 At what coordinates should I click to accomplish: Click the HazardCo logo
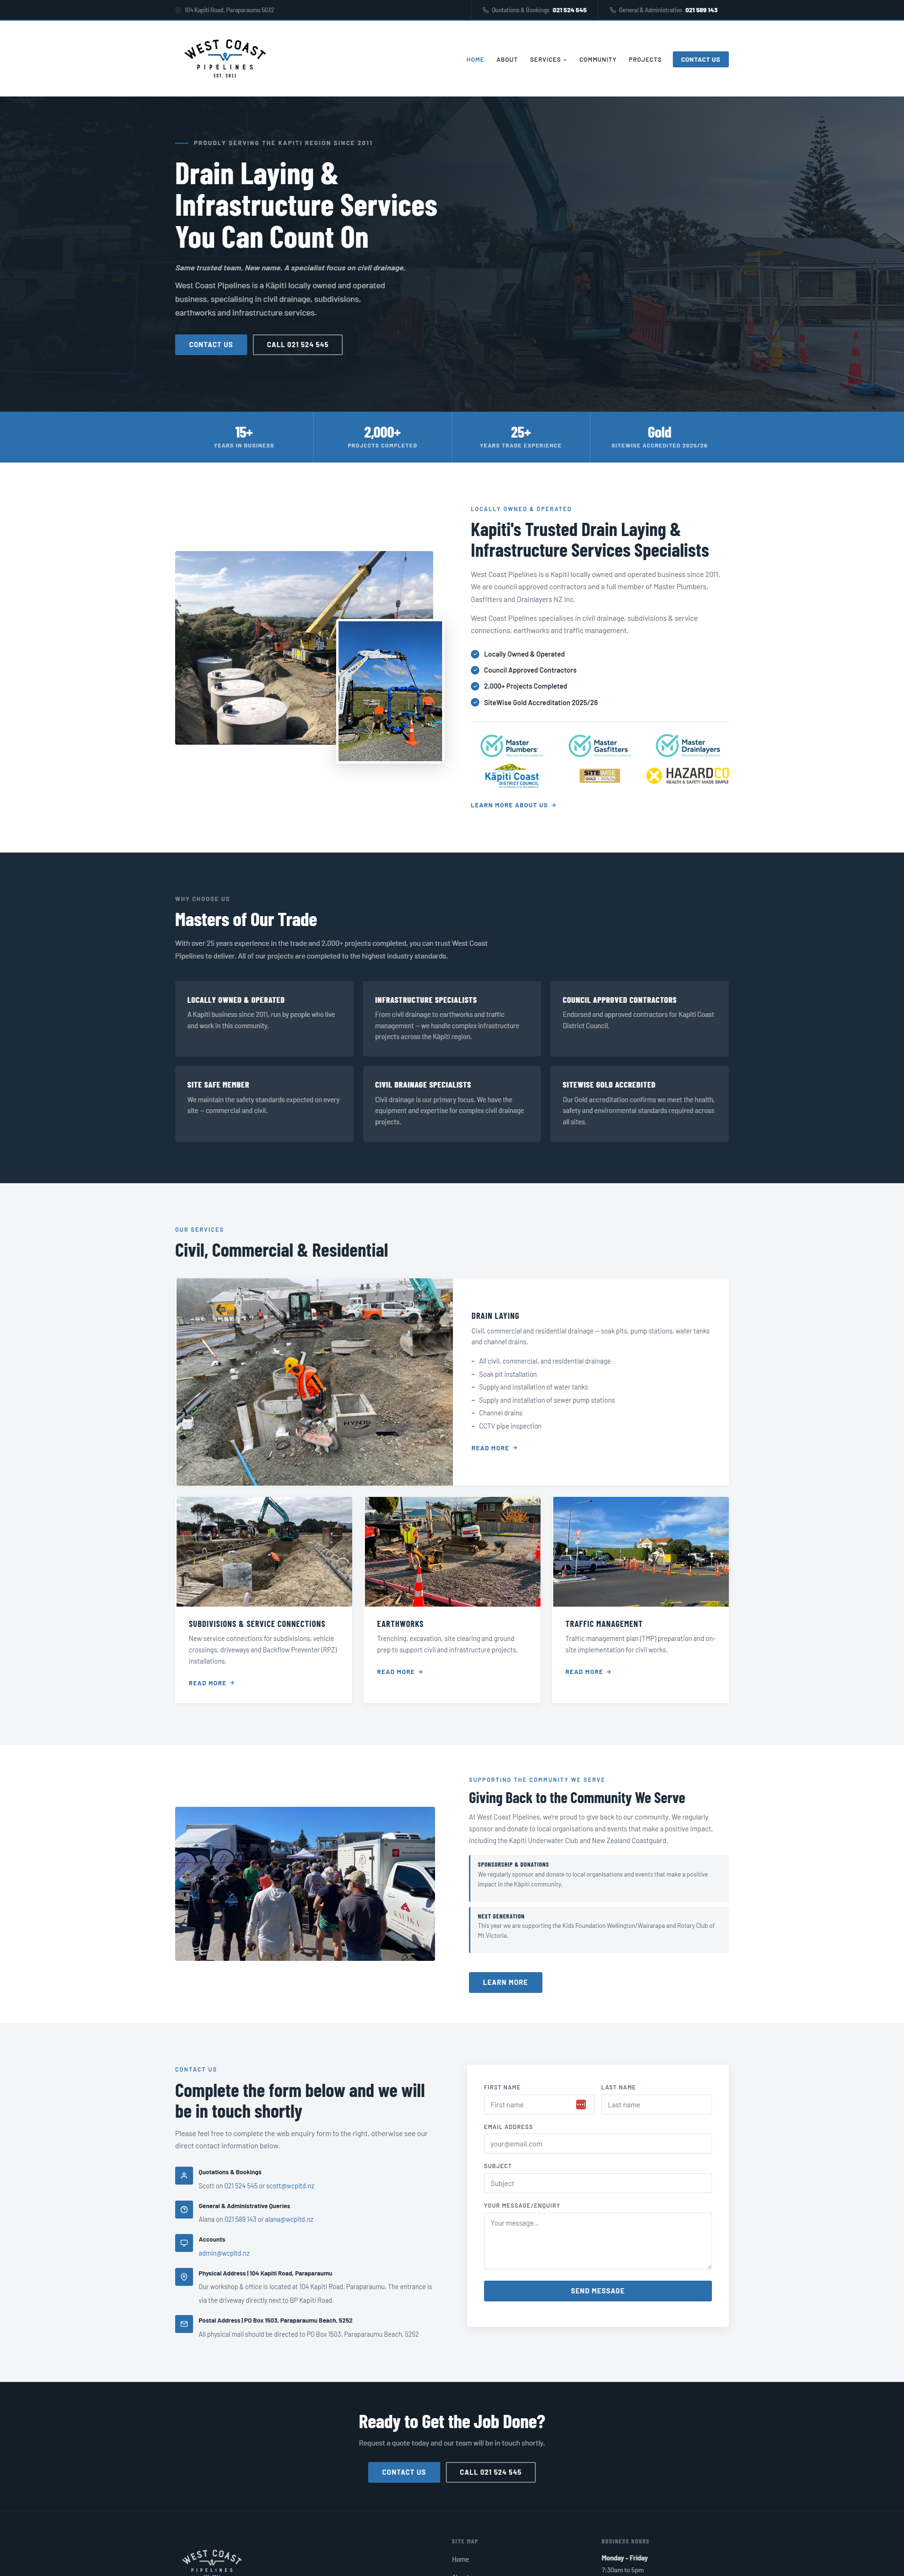(687, 775)
